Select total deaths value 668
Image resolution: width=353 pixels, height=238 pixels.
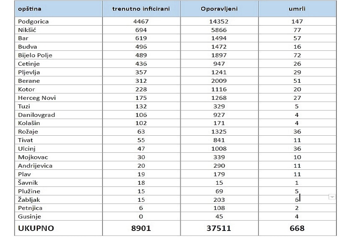pos(297,228)
